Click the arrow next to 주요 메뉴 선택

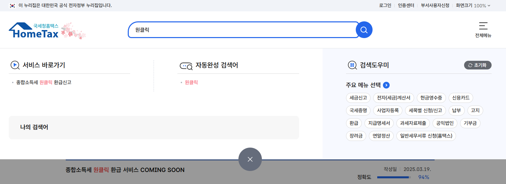click(x=386, y=85)
